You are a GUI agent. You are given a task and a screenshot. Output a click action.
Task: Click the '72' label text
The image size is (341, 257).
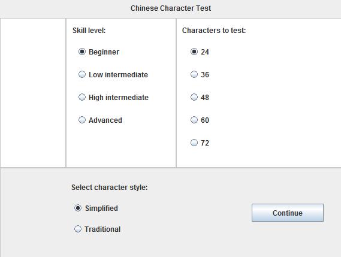pos(205,143)
